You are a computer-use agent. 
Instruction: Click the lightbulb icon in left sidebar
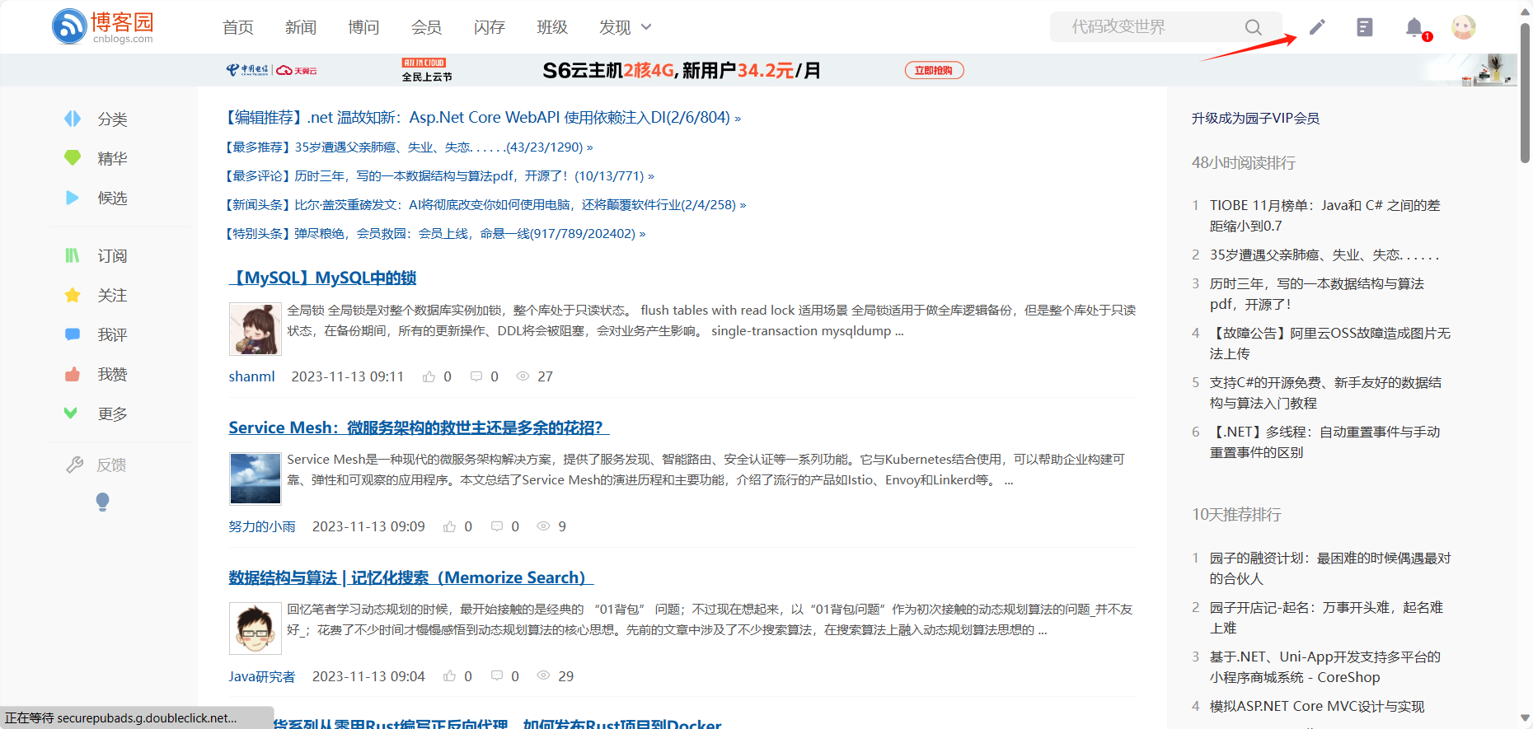[102, 502]
